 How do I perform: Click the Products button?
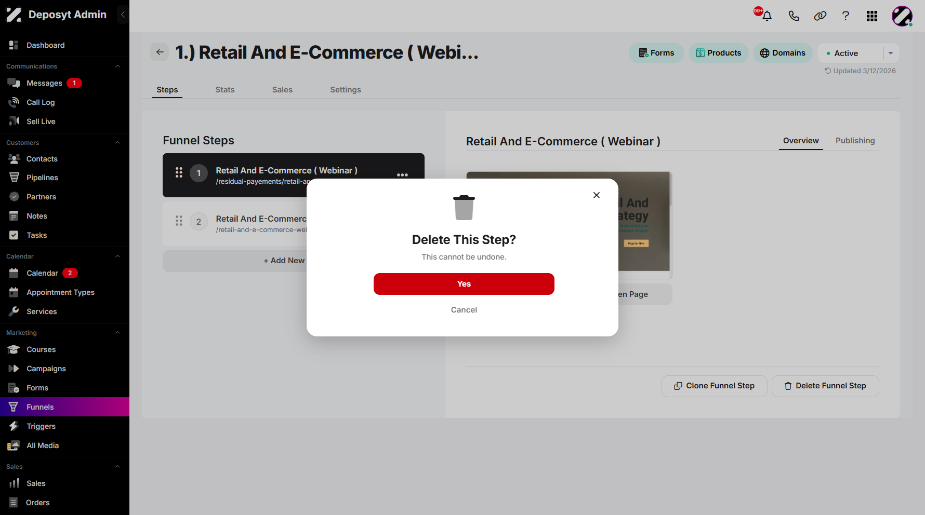719,53
